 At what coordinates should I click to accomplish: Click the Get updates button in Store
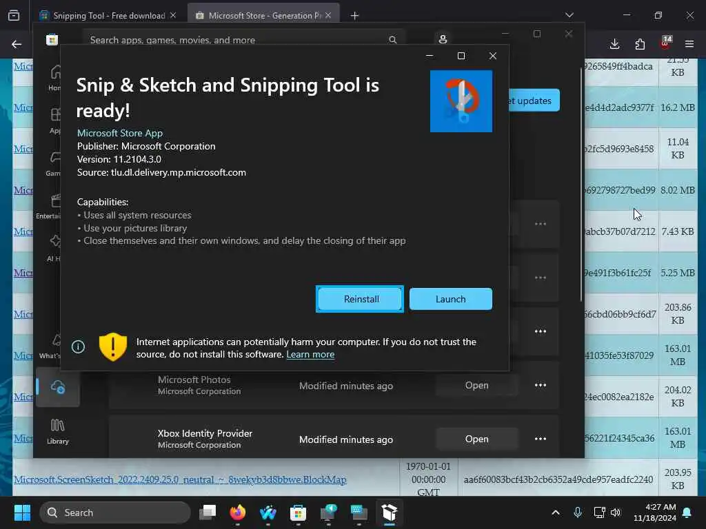pos(534,101)
